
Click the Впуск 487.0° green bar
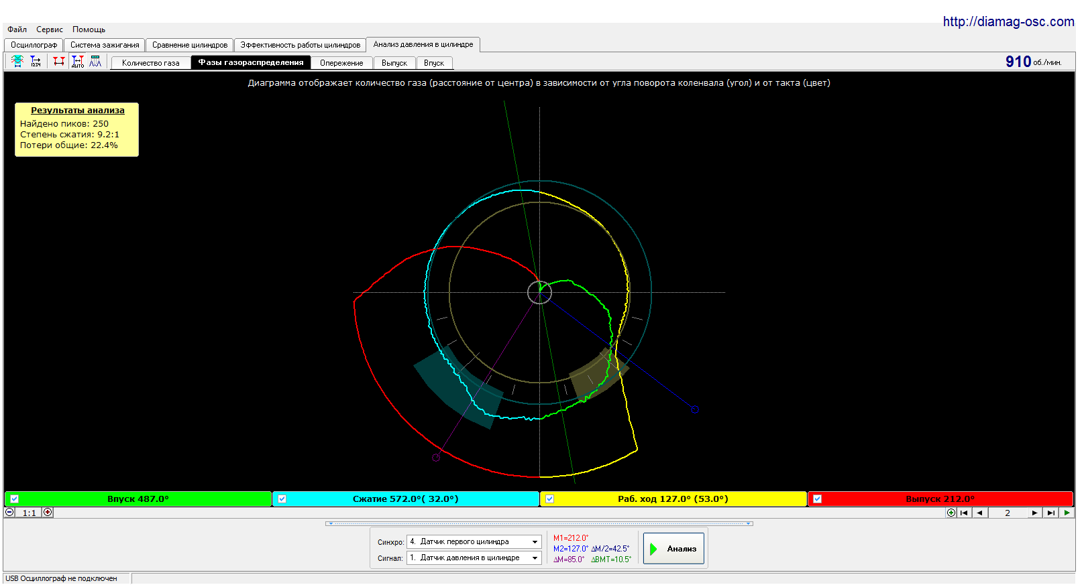point(138,499)
